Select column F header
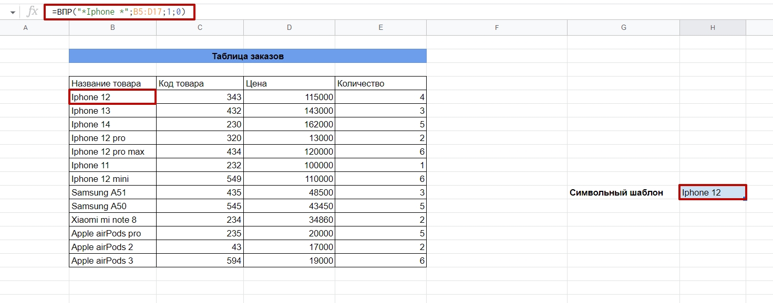Screen dimensions: 773x303 (x=497, y=27)
